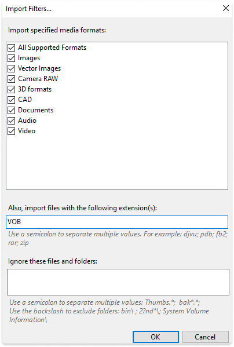
Task: Uncheck the Audio checkbox
Action: pyautogui.click(x=11, y=120)
